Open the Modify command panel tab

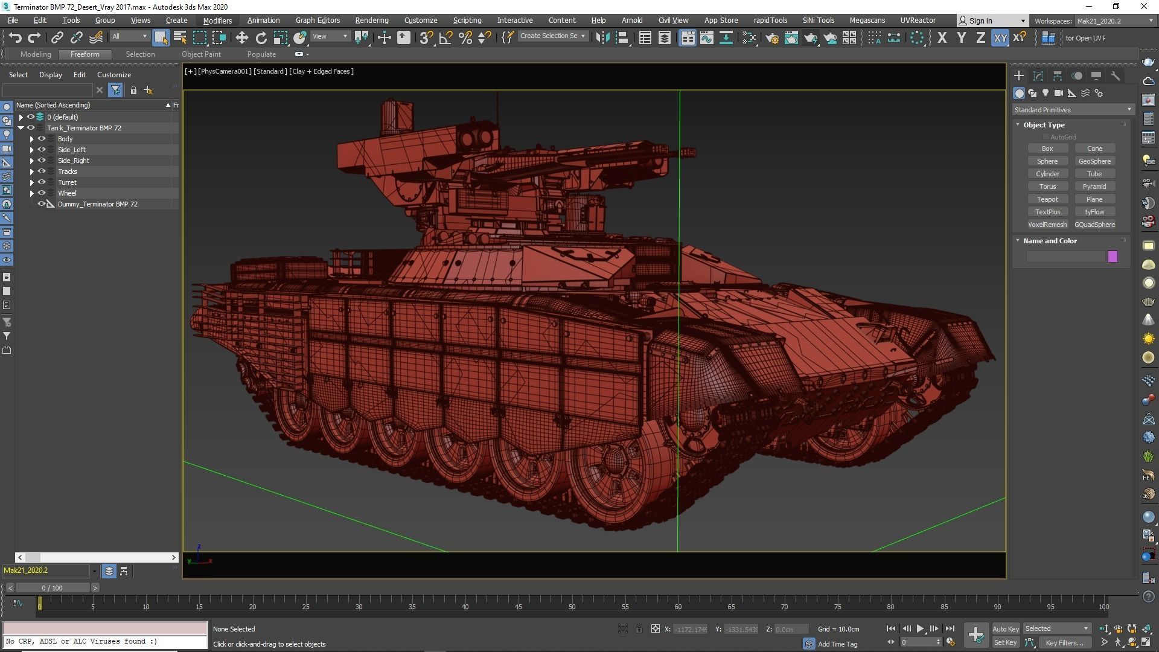[1038, 76]
